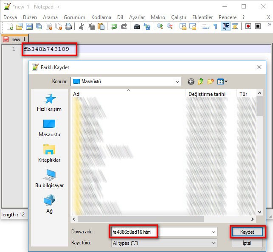Select Hızlı erişim in places bar
Screen dimensions: 273x252
[49, 103]
